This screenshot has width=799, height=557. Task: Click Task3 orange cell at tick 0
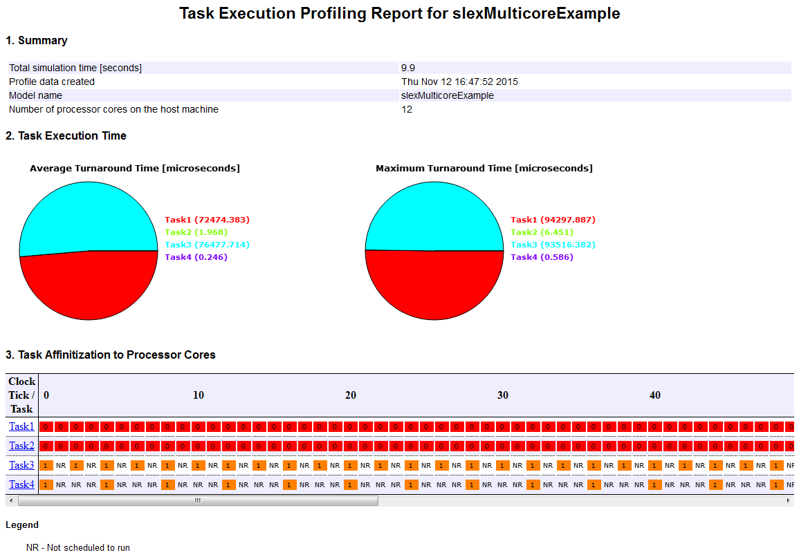[46, 465]
